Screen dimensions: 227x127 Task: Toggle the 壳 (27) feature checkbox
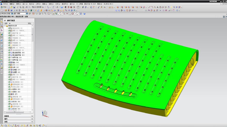[9, 94]
